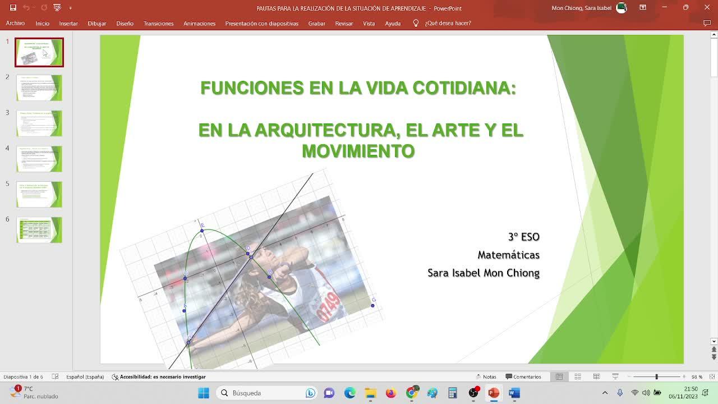Select slide 3 thumbnail
Viewport: 718px width, 404px height.
(x=39, y=123)
